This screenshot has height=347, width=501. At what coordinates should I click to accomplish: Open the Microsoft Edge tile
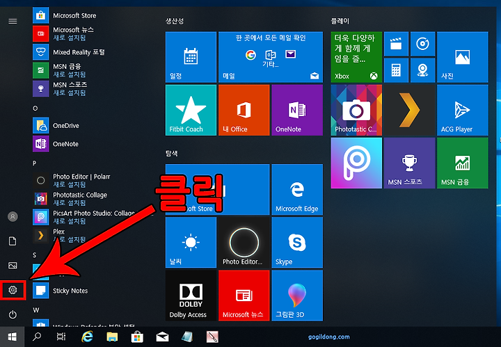(297, 189)
